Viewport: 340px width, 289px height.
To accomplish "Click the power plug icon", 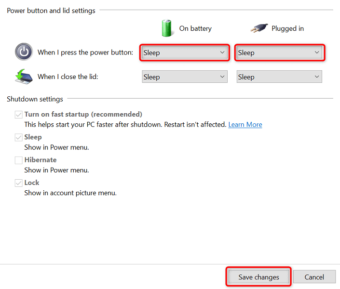I will click(258, 28).
